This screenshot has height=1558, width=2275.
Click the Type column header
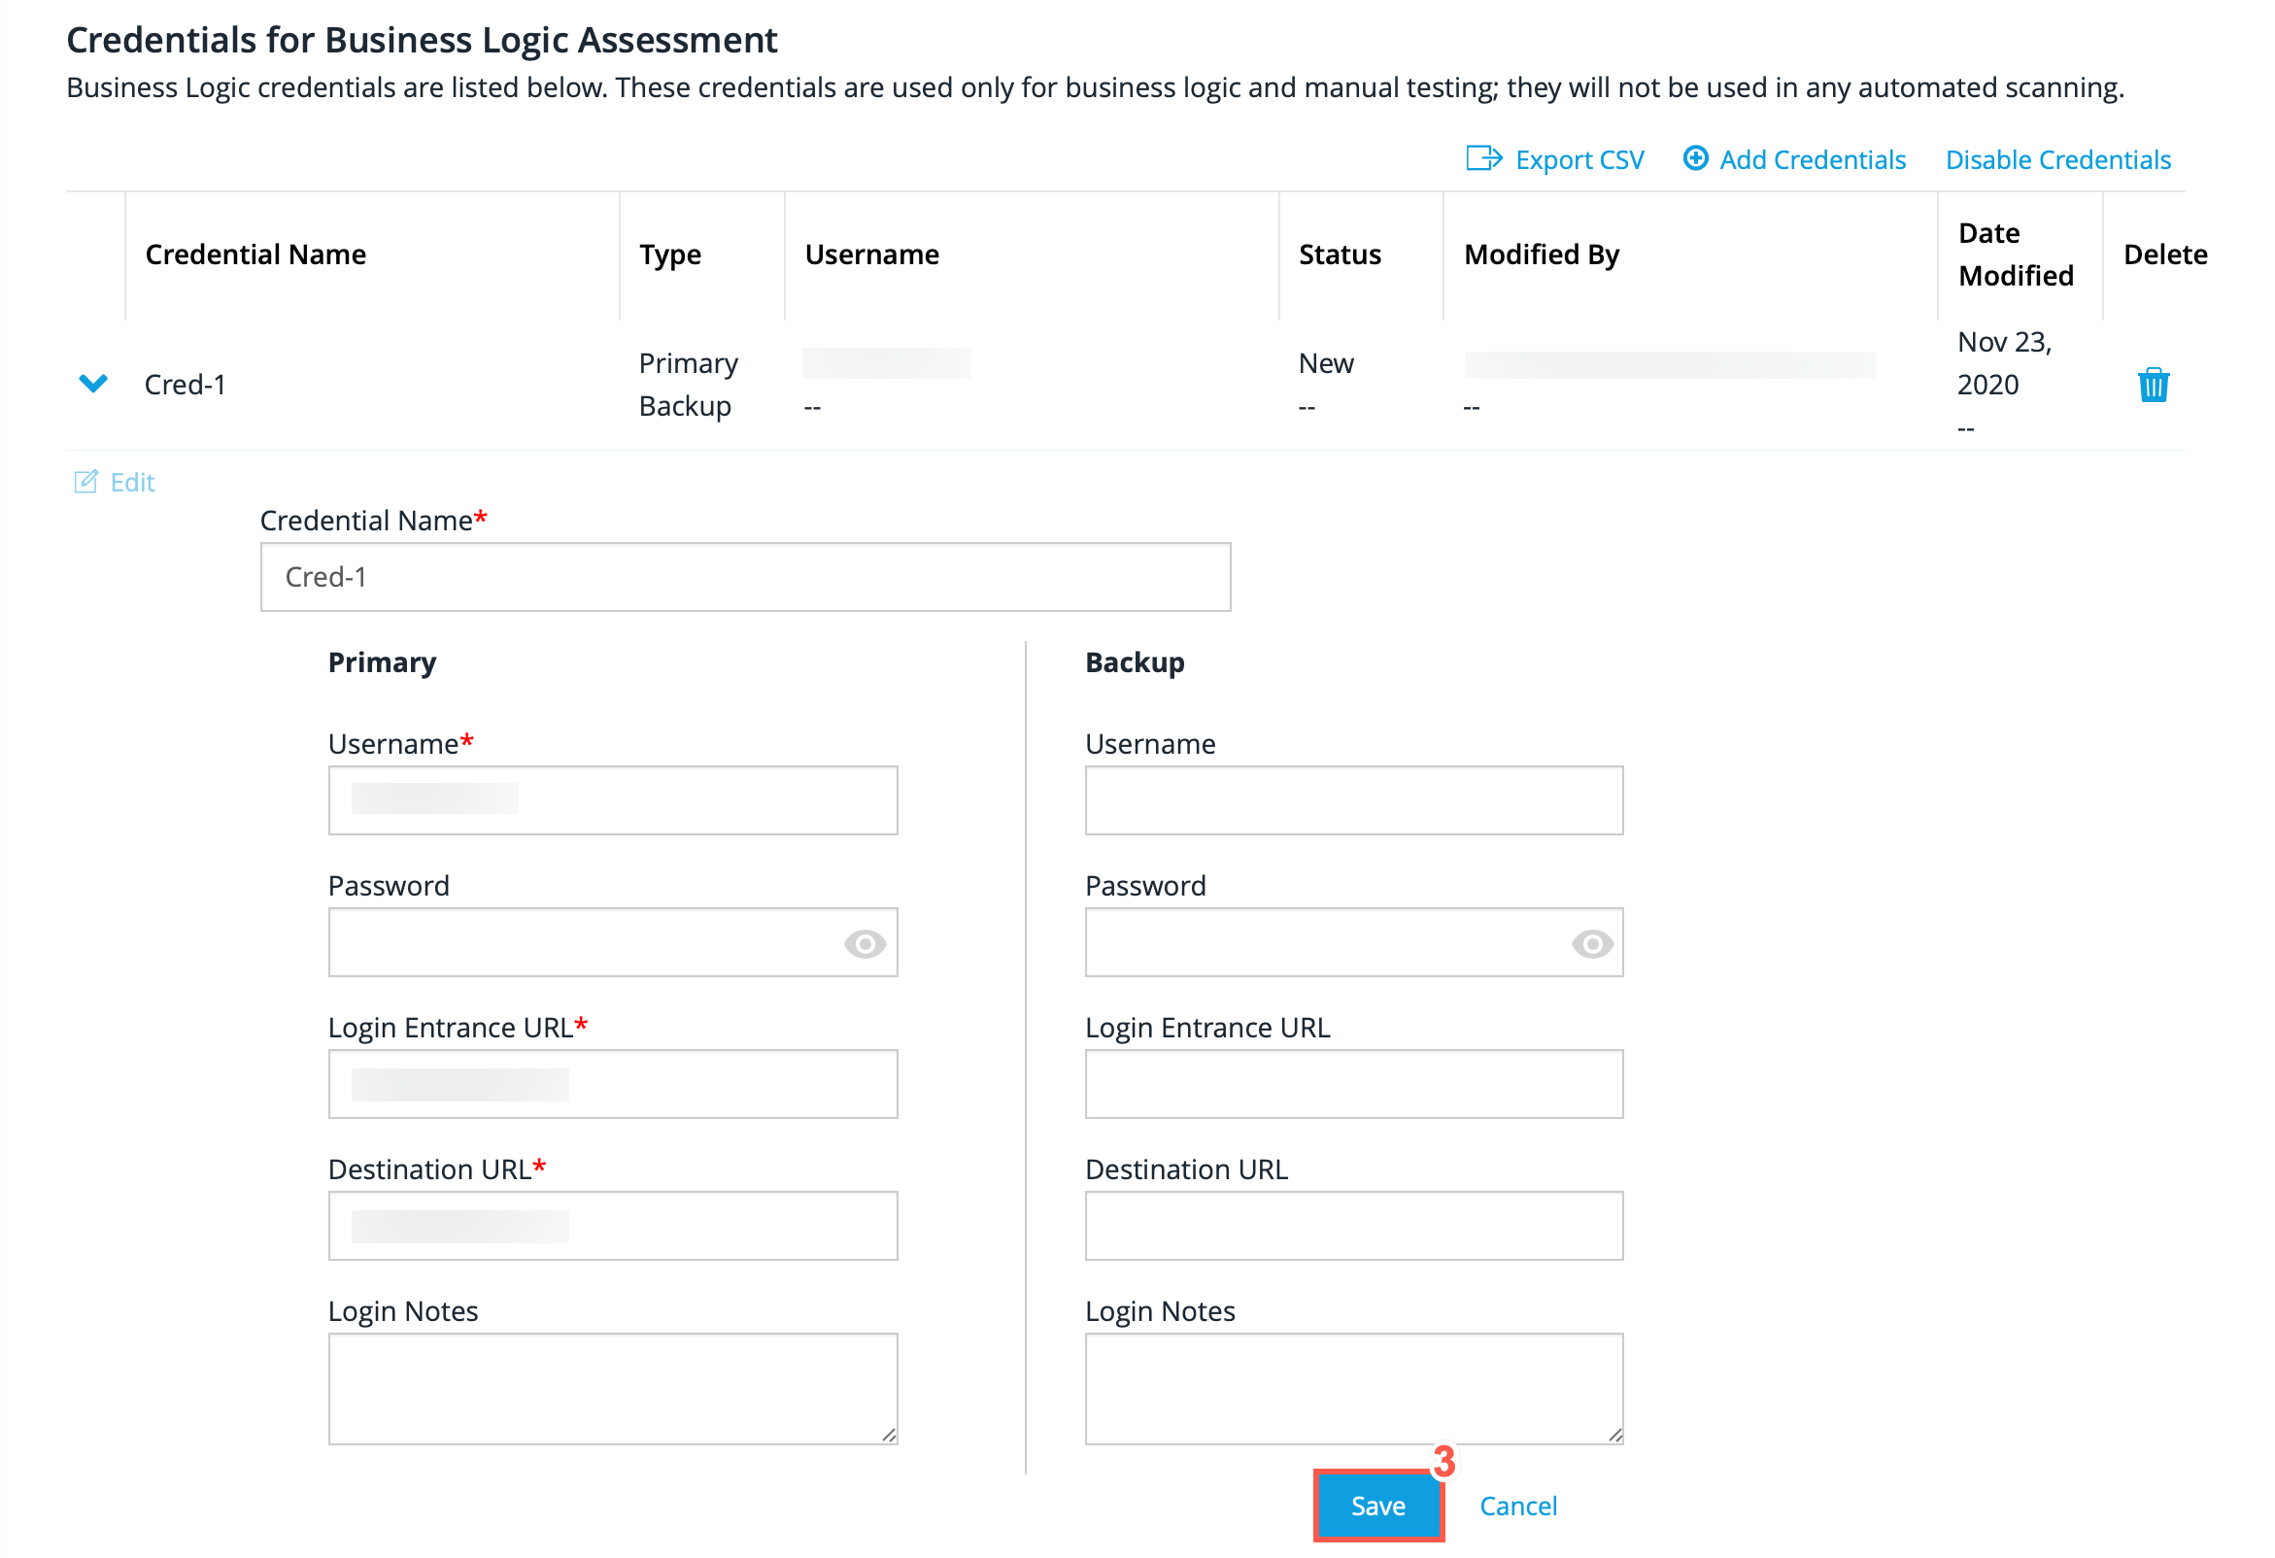click(x=669, y=254)
